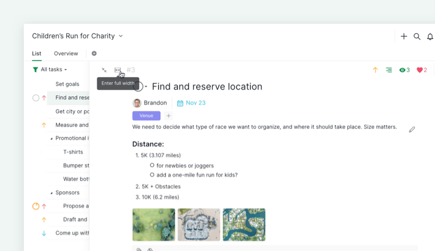Add a new view next to Overview tab
435x251 pixels.
click(94, 53)
